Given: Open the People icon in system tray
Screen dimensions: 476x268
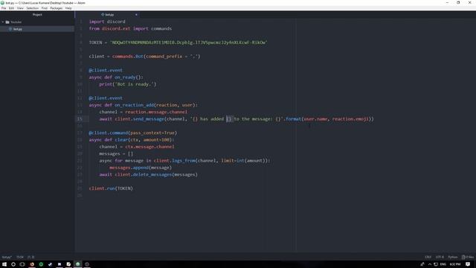Looking at the screenshot, I should (x=422, y=264).
